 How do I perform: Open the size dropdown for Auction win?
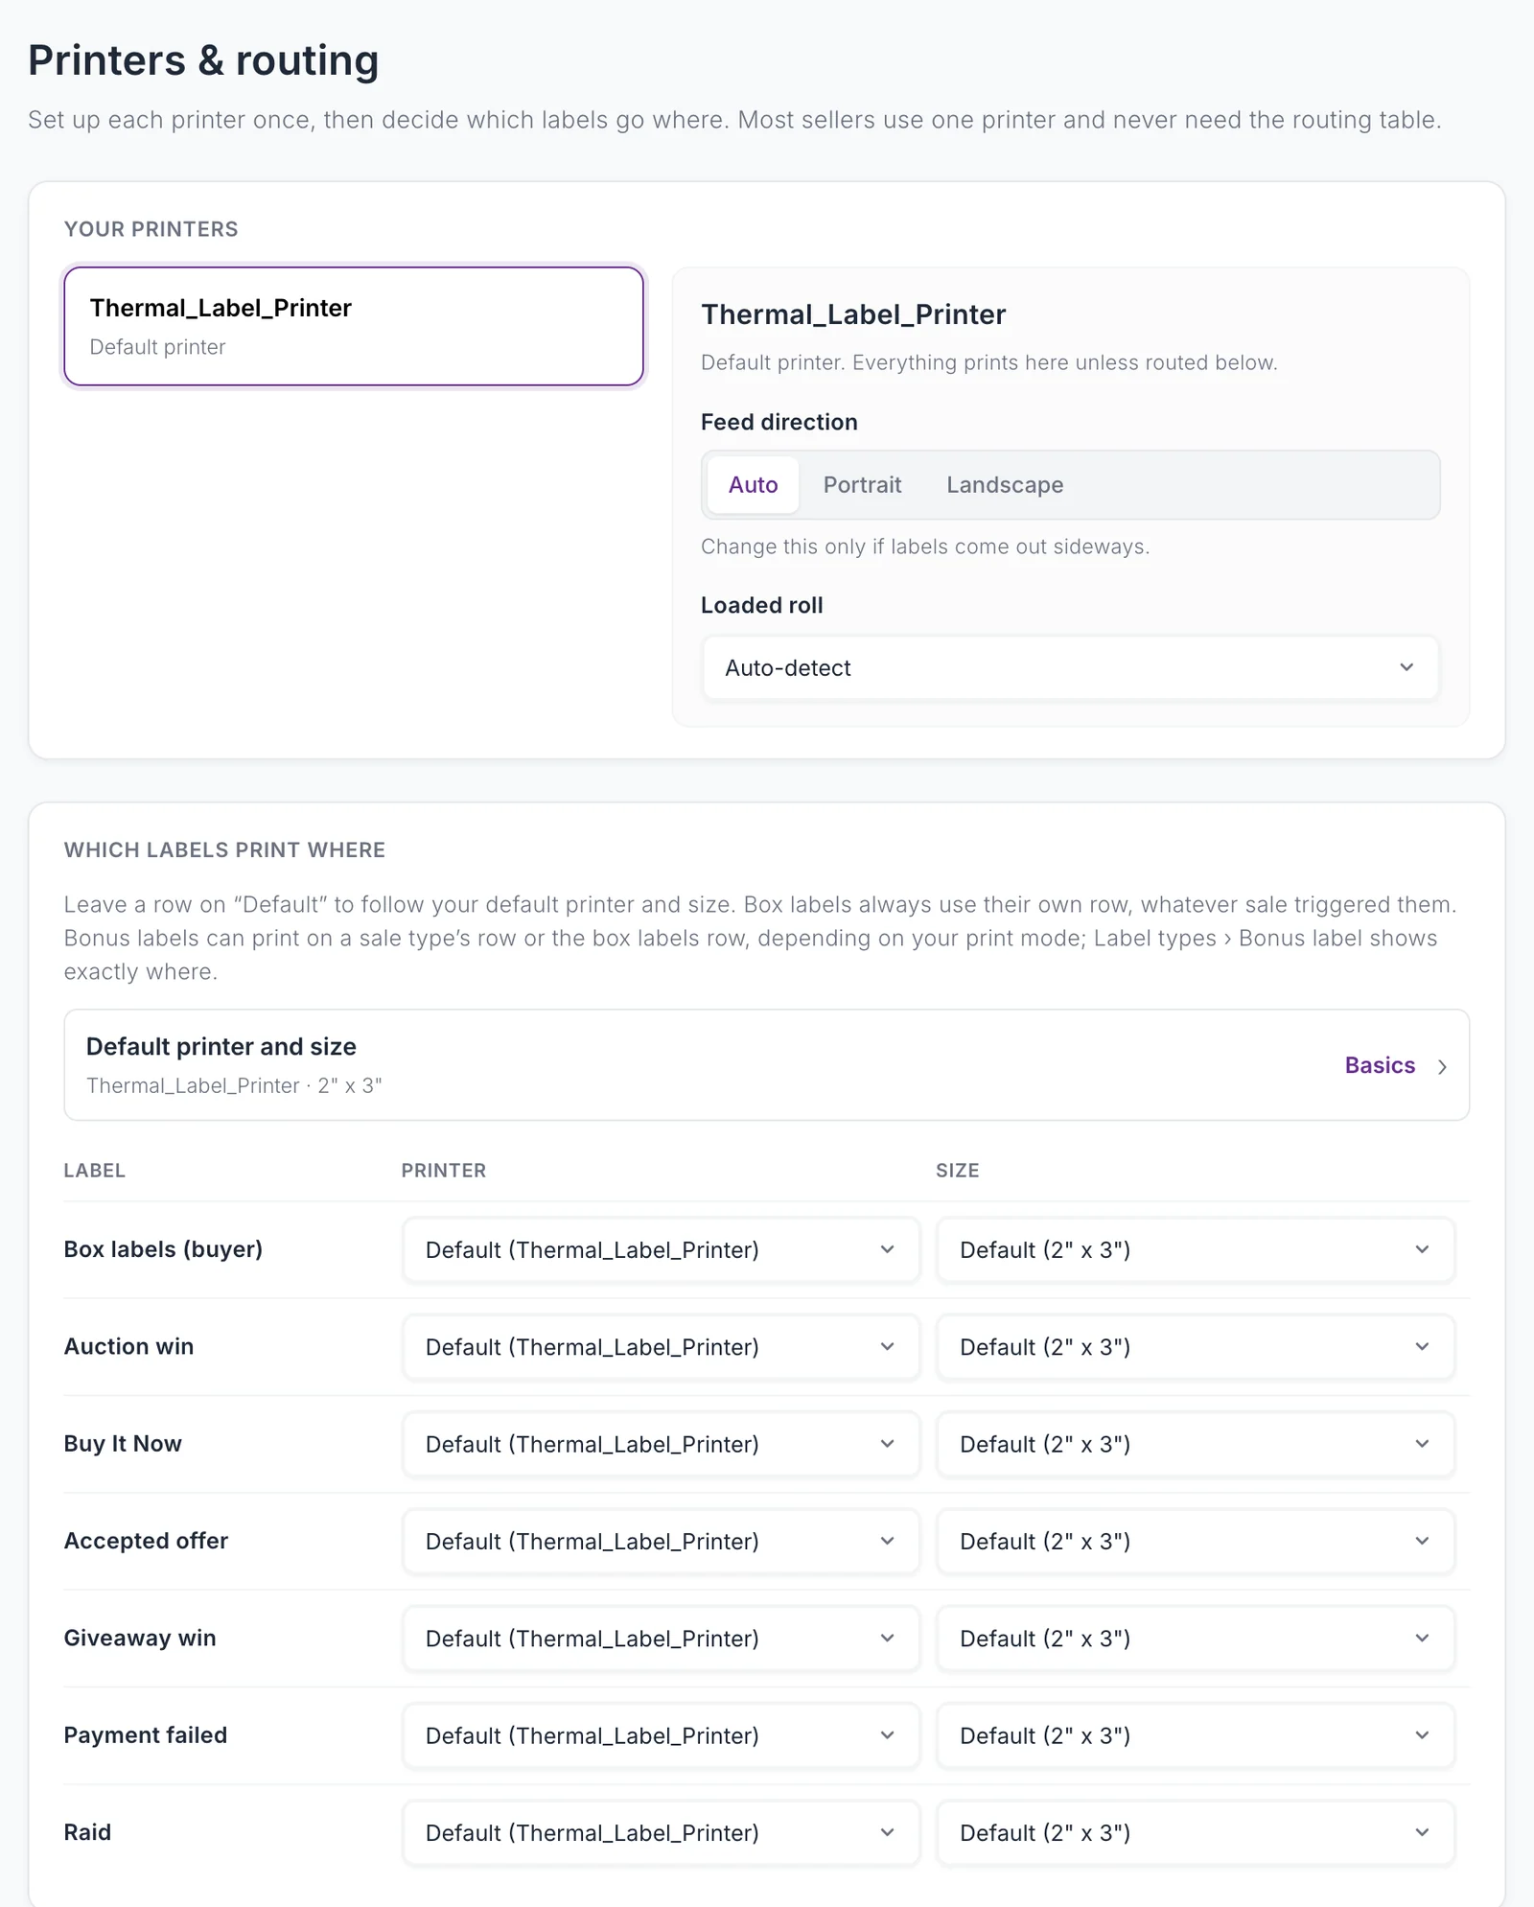1196,1347
